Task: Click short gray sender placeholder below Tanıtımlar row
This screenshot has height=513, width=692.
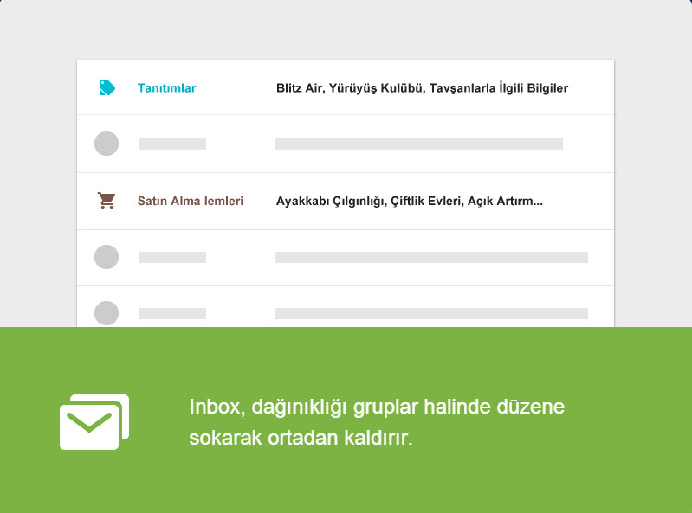Action: point(172,144)
